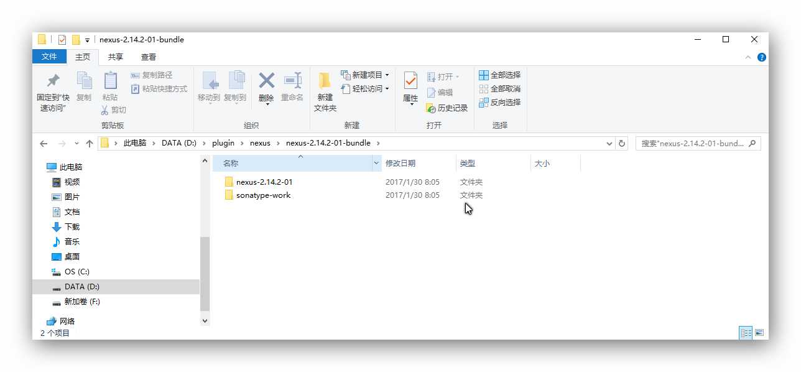Open the 文件 (File) tab
This screenshot has width=801, height=372.
(49, 57)
